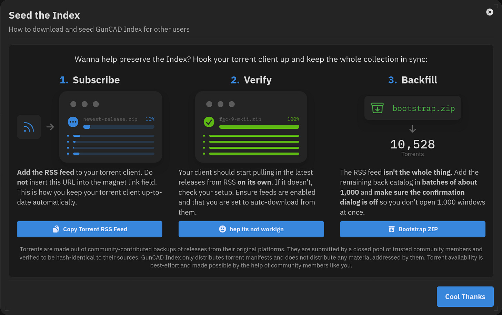This screenshot has height=315, width=502.
Task: Close the Seed the Index dialog
Action: click(x=490, y=12)
